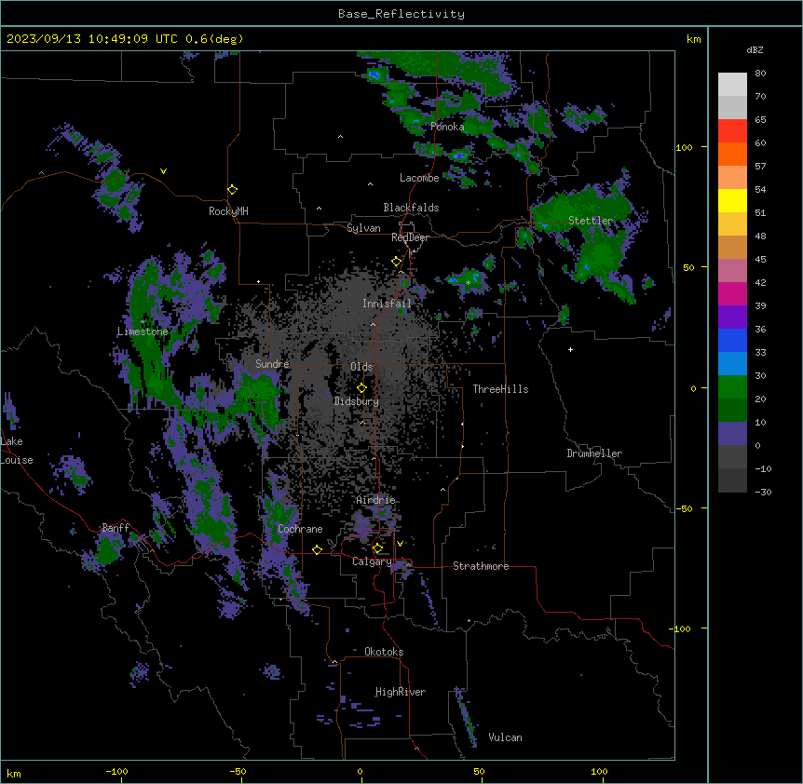Click the Ponoka city label
Viewport: 803px width, 784px height.
(447, 127)
